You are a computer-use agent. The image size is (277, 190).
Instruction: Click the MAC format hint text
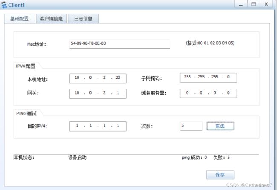[210, 43]
